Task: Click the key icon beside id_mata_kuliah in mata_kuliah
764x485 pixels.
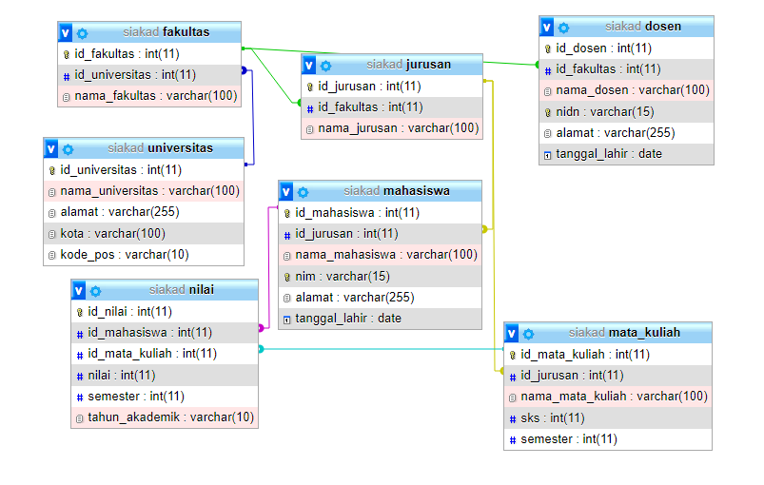Action: coord(513,355)
